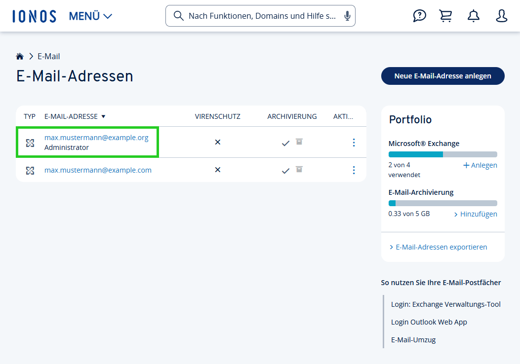
Task: Open the actions menu for max.mustermann@example.org
Action: 354,143
